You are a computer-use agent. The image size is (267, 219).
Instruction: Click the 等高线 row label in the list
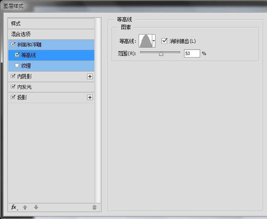click(28, 55)
